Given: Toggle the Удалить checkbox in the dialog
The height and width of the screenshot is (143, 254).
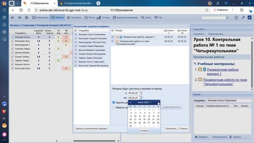Looking at the screenshot, I should [x=114, y=102].
